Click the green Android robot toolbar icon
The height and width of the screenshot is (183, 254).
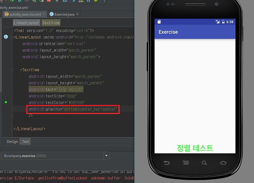click(x=96, y=1)
